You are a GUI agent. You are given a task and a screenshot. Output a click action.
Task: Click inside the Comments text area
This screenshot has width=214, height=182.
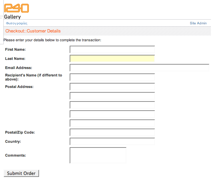point(98,155)
